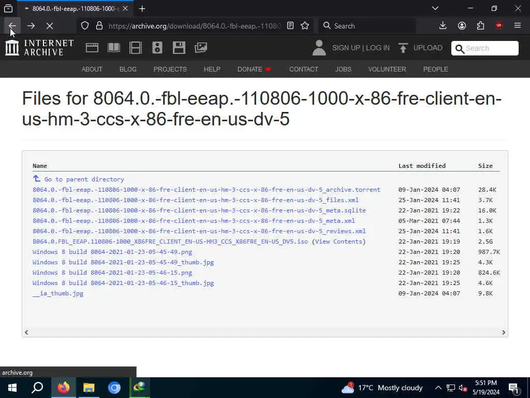
Task: Open the 05-46-15_thumb.jpg link
Action: 123,283
